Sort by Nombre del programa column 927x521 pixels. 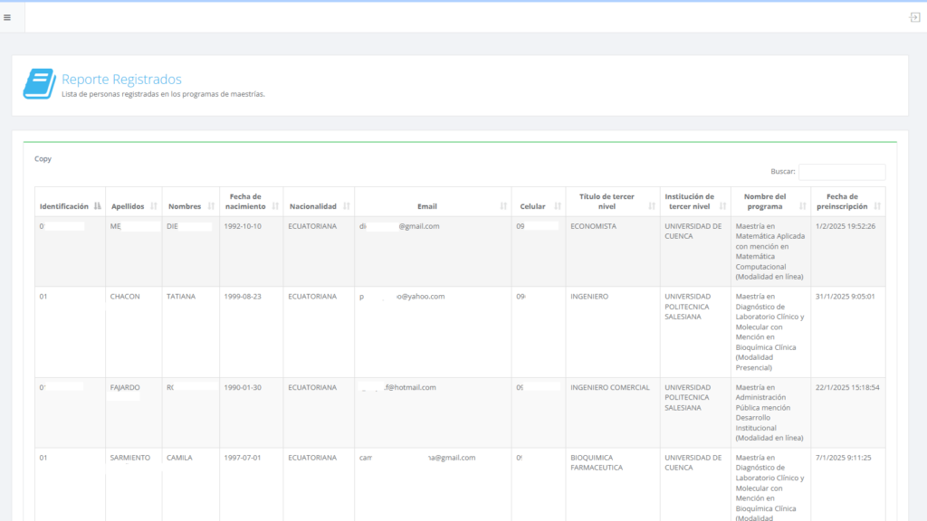coord(802,206)
